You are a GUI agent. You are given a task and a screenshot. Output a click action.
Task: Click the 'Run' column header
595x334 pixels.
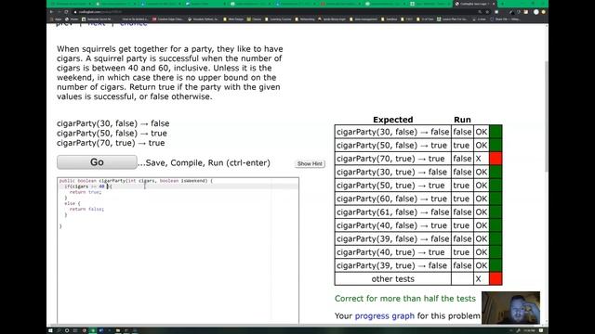point(462,120)
